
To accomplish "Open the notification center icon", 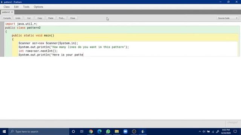I will point(235,132).
